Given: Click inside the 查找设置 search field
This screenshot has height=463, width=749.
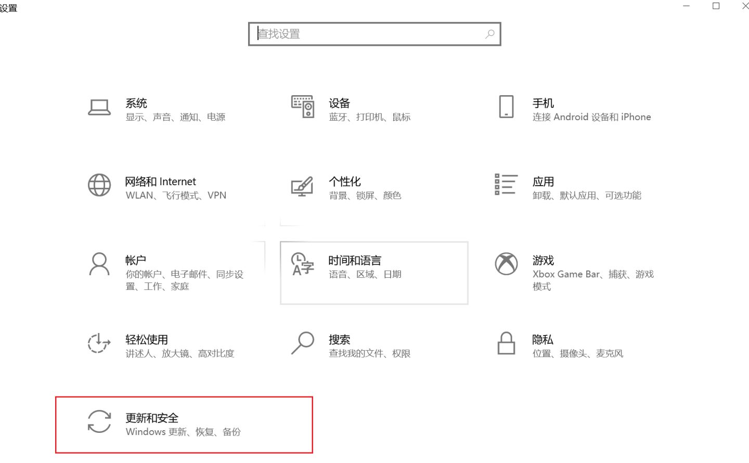Looking at the screenshot, I should 364,34.
